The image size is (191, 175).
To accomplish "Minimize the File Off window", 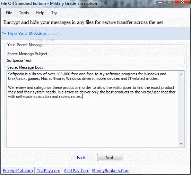I will click(x=160, y=2).
